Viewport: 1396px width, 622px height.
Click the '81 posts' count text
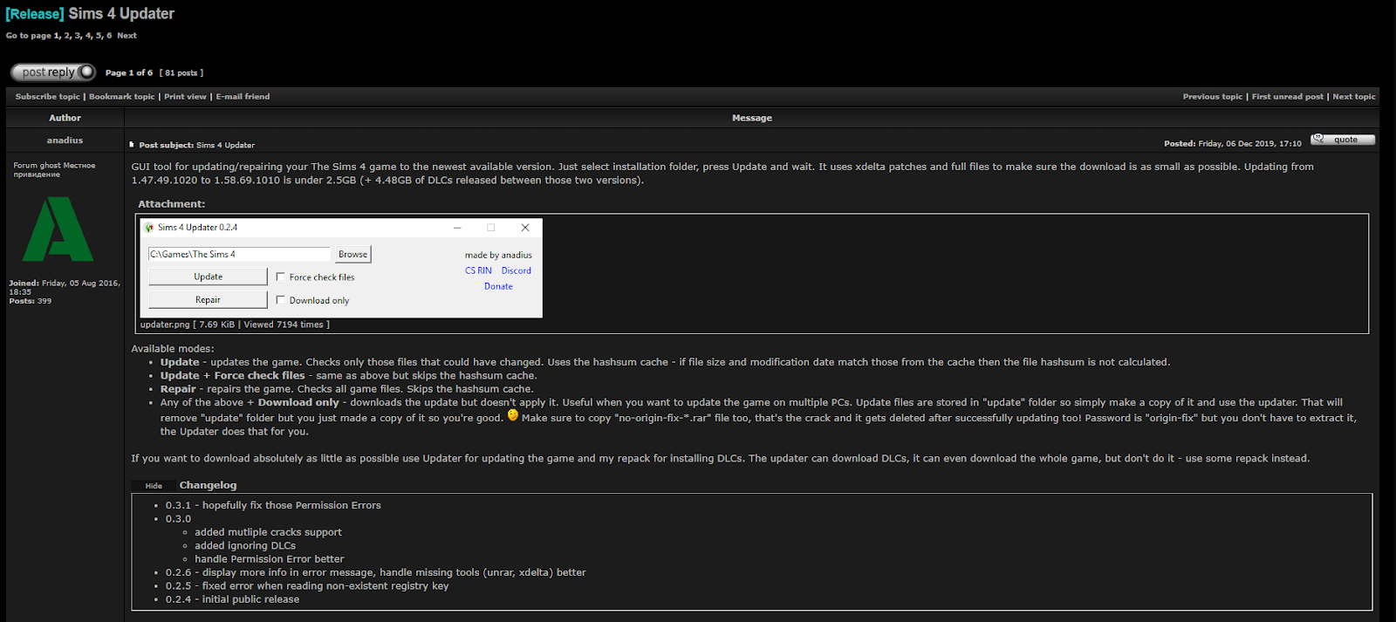181,73
